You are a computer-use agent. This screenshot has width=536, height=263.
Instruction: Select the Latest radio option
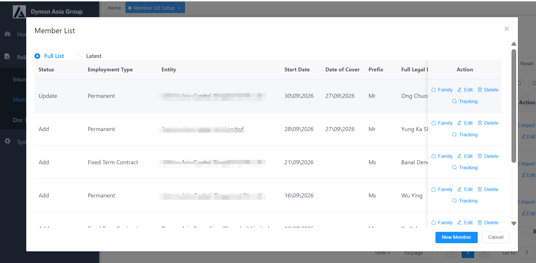(x=79, y=56)
